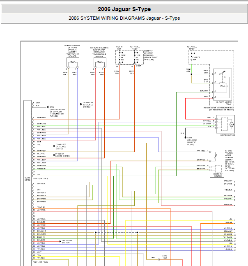Click the 'FC27 (OR FC40)' connector label

click(40, 262)
